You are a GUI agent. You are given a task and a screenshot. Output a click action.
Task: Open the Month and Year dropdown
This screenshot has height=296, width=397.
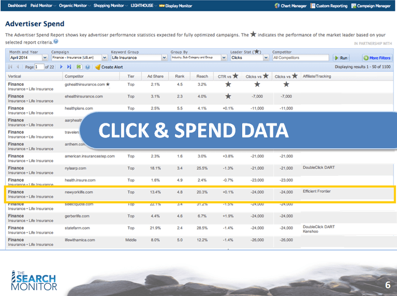pyautogui.click(x=45, y=58)
